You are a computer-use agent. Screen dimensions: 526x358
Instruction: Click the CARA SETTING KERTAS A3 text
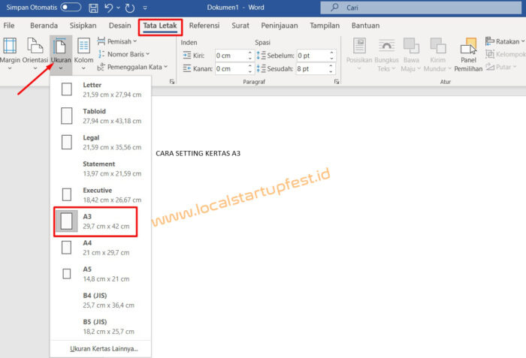198,153
